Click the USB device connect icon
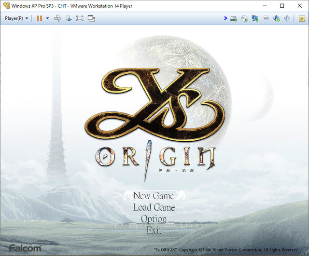The height and width of the screenshot is (256, 309). tap(69, 18)
